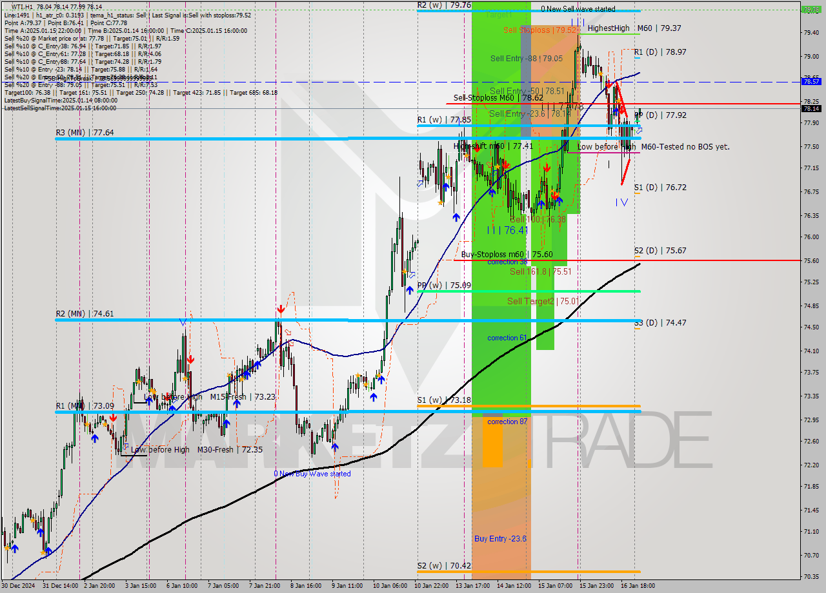Click the 79.40 price scale value
The height and width of the screenshot is (593, 826).
[x=811, y=32]
